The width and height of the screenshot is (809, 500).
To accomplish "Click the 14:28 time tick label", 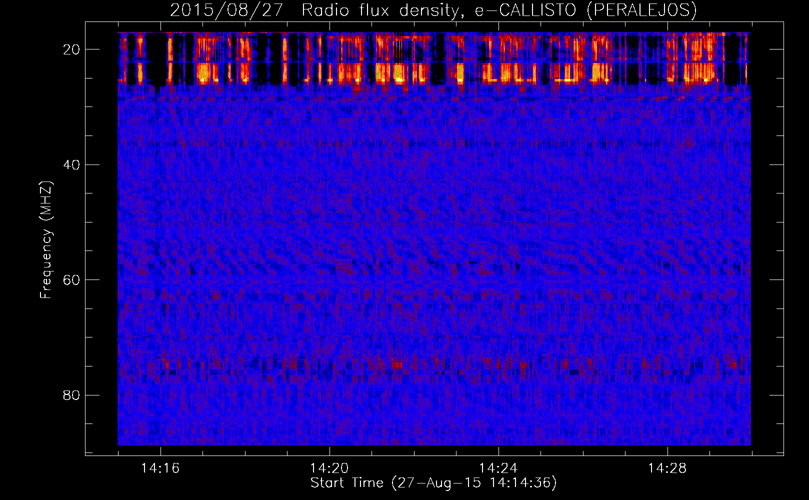I will (x=667, y=468).
